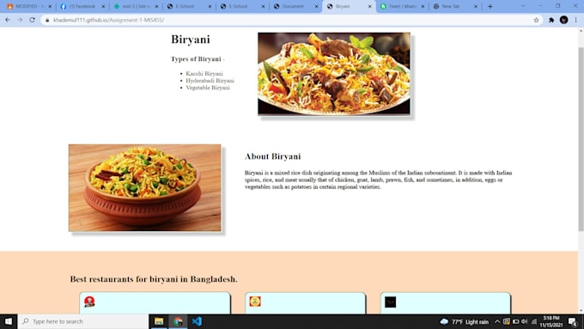584x329 pixels.
Task: Open Visual Studio Code from the taskbar
Action: pos(197,321)
